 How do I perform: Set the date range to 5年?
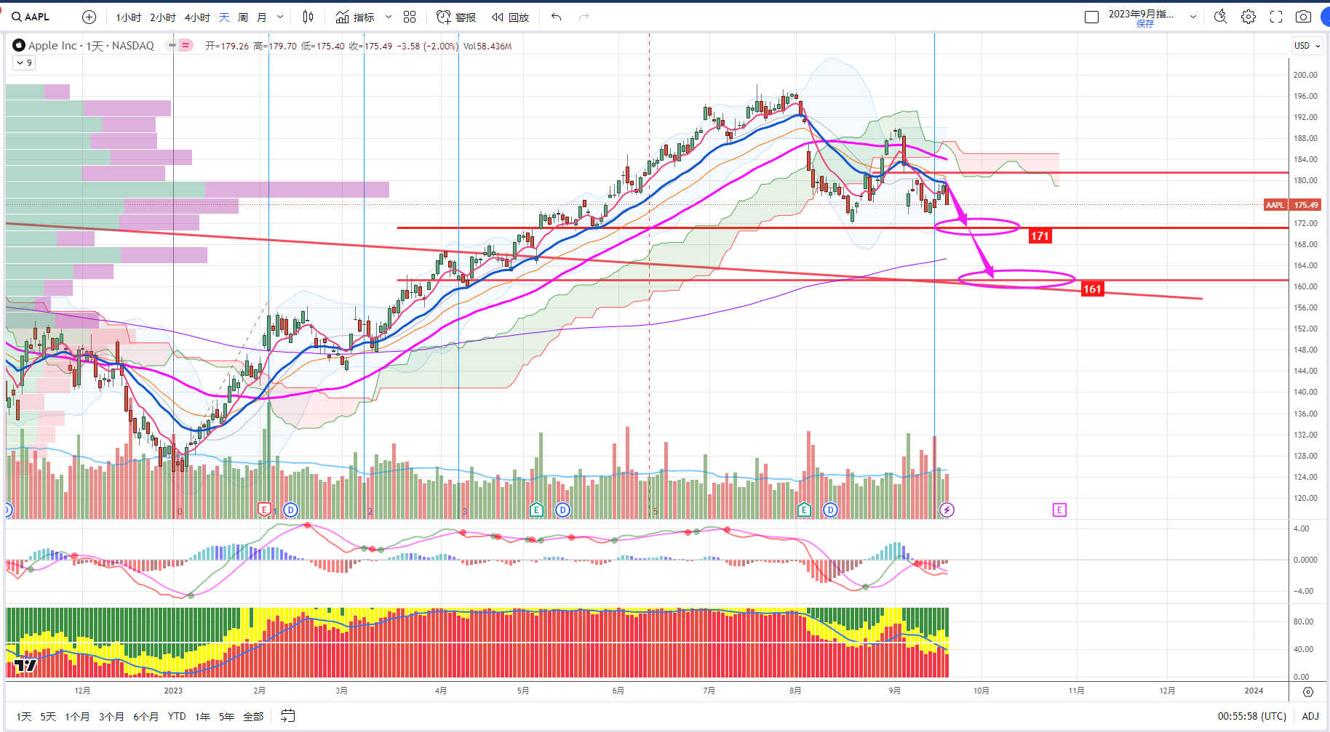(226, 716)
